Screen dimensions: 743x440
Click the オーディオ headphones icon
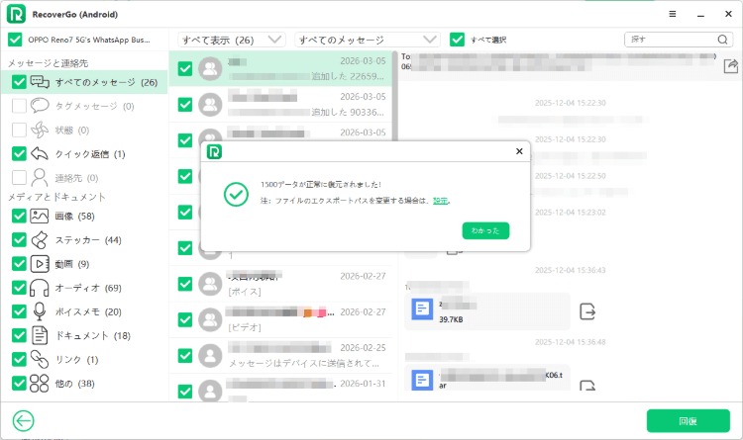coord(40,288)
